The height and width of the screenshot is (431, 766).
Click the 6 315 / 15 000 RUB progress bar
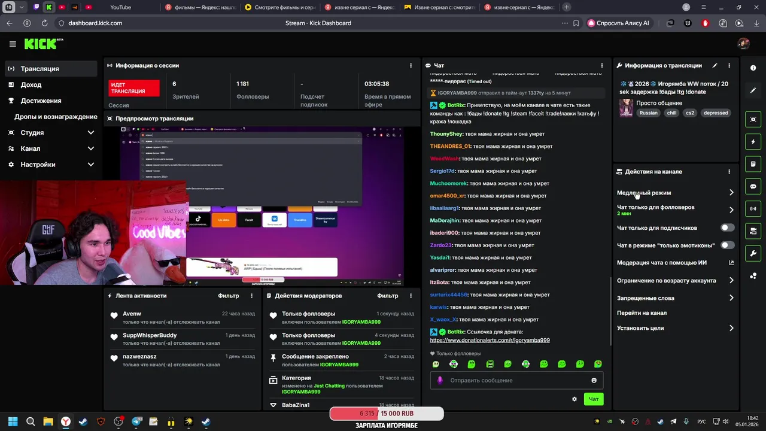point(387,414)
